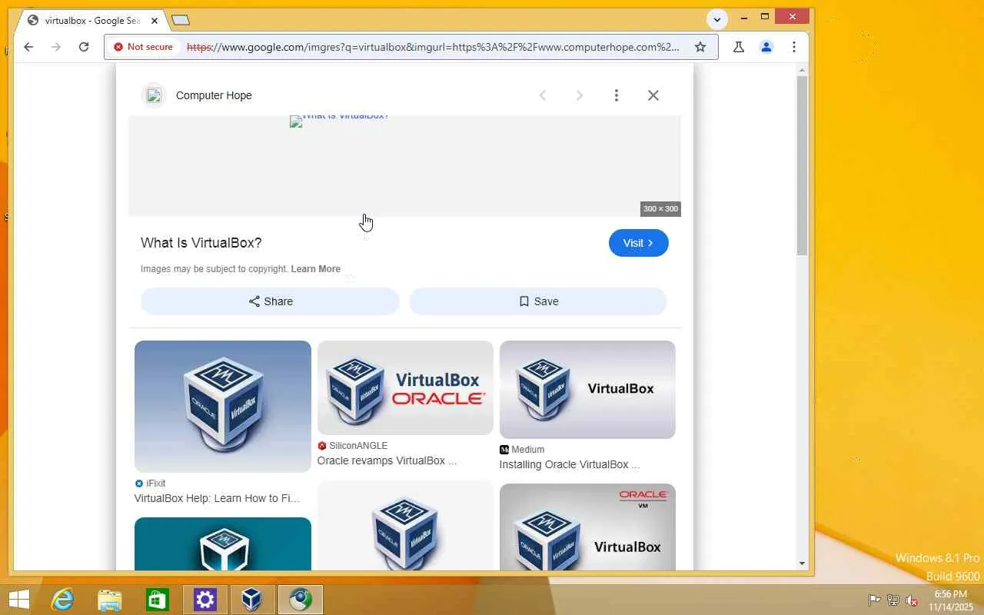Image resolution: width=984 pixels, height=615 pixels.
Task: Share this image result
Action: [x=270, y=301]
